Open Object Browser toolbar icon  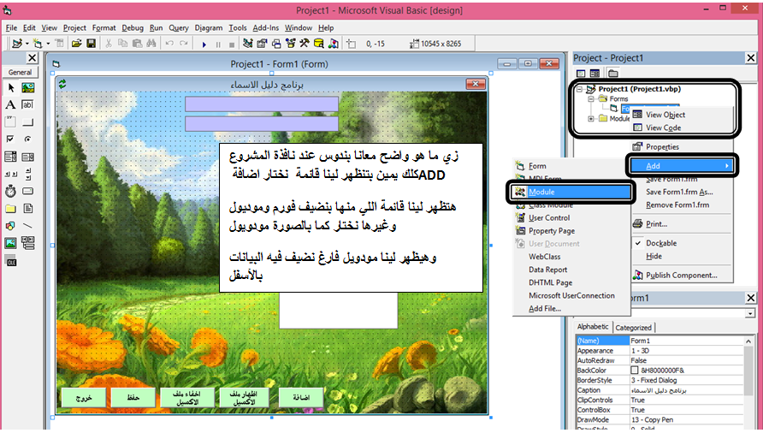(x=290, y=44)
